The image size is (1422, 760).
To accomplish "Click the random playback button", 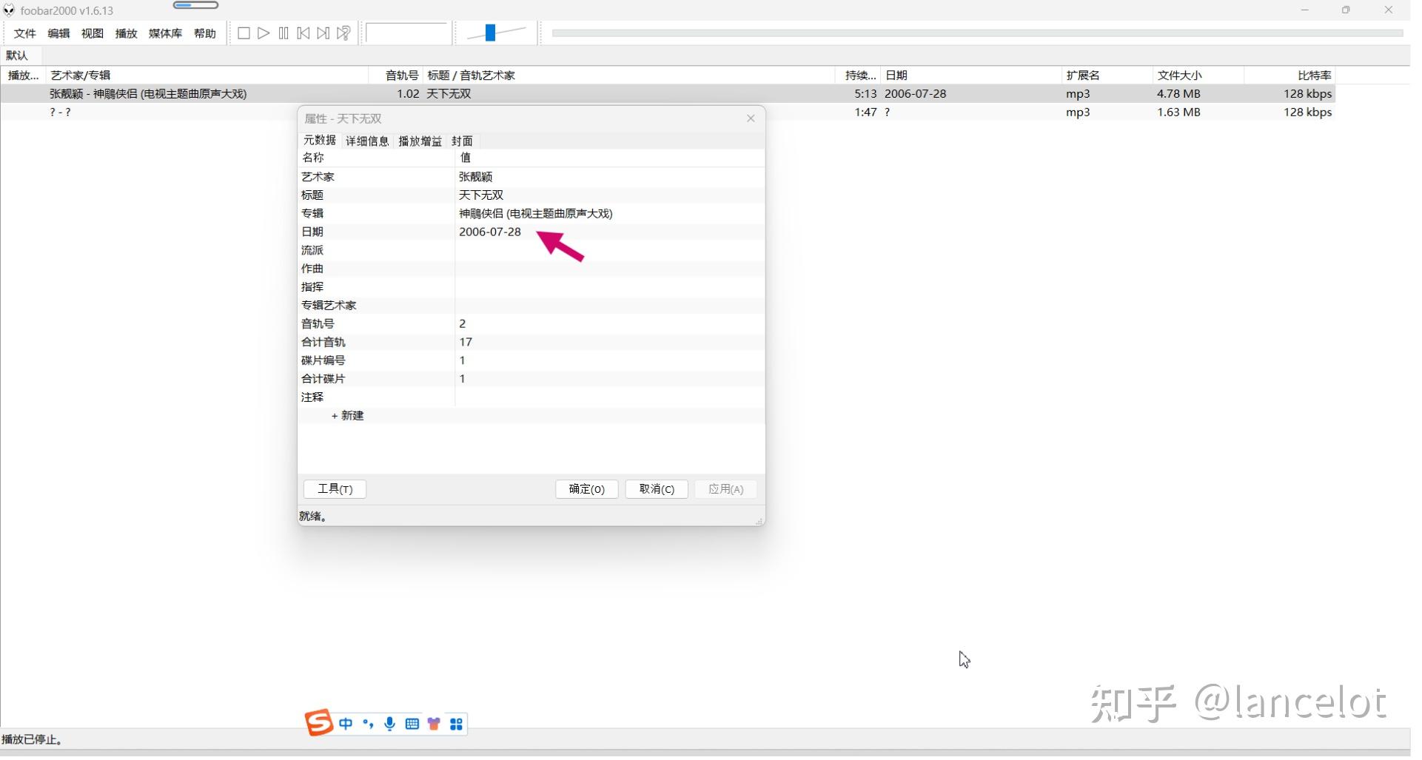I will point(345,33).
